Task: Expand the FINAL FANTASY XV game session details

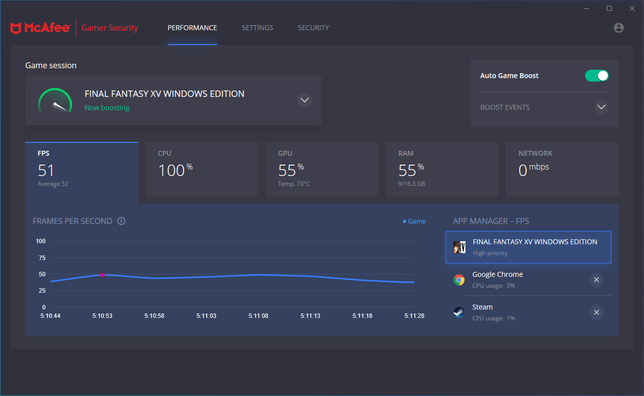Action: [304, 100]
